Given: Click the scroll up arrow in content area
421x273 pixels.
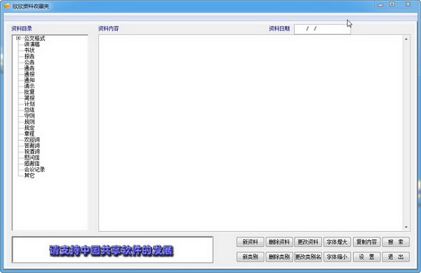Looking at the screenshot, I should [406, 39].
